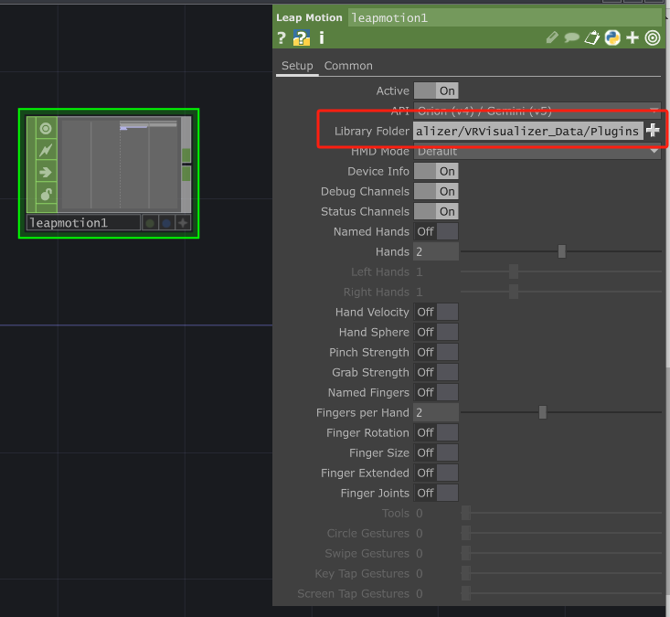Screen dimensions: 670x617
Task: Click green display flag on leapmotion1 node
Action: click(150, 223)
